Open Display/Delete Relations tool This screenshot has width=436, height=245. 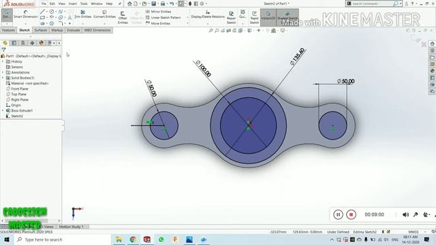(x=208, y=14)
